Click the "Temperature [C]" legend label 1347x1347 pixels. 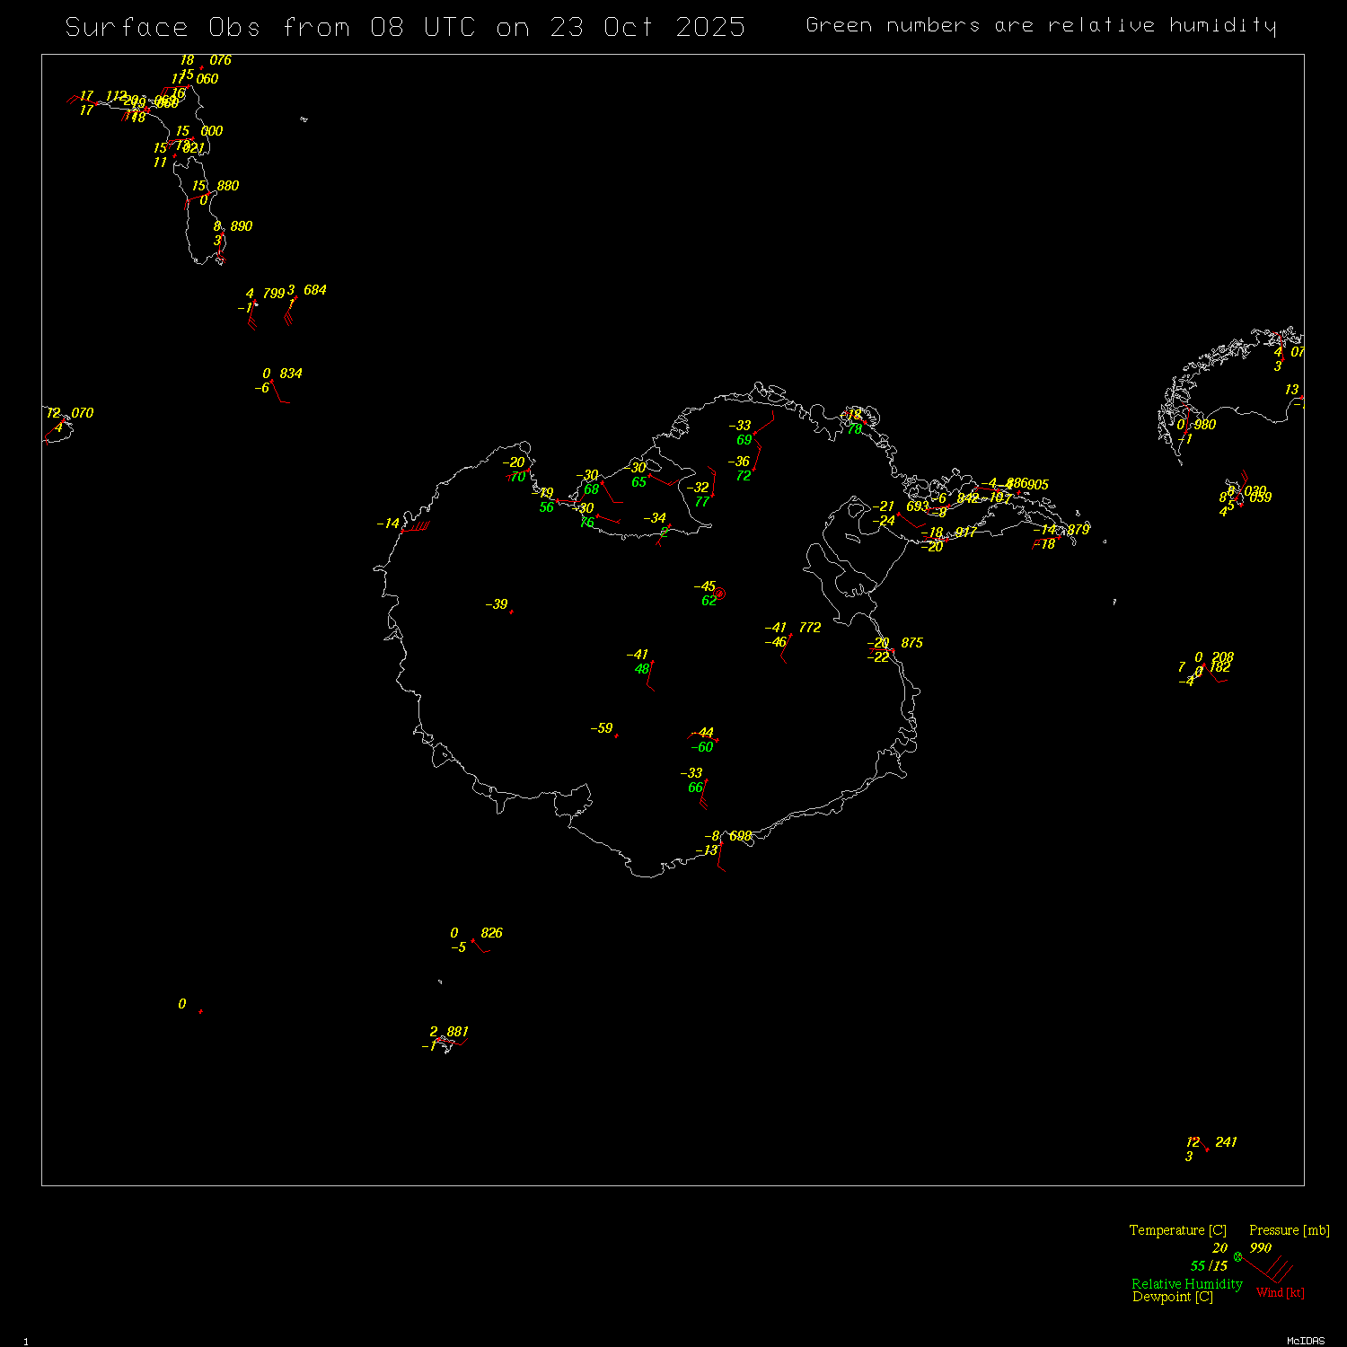1177,1230
